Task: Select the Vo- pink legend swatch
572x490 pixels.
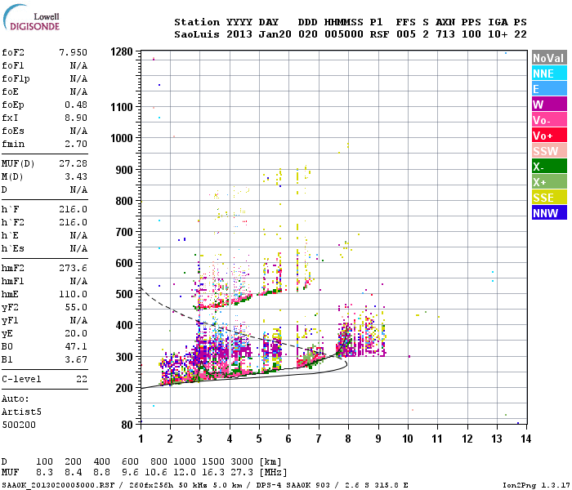Action: click(549, 120)
